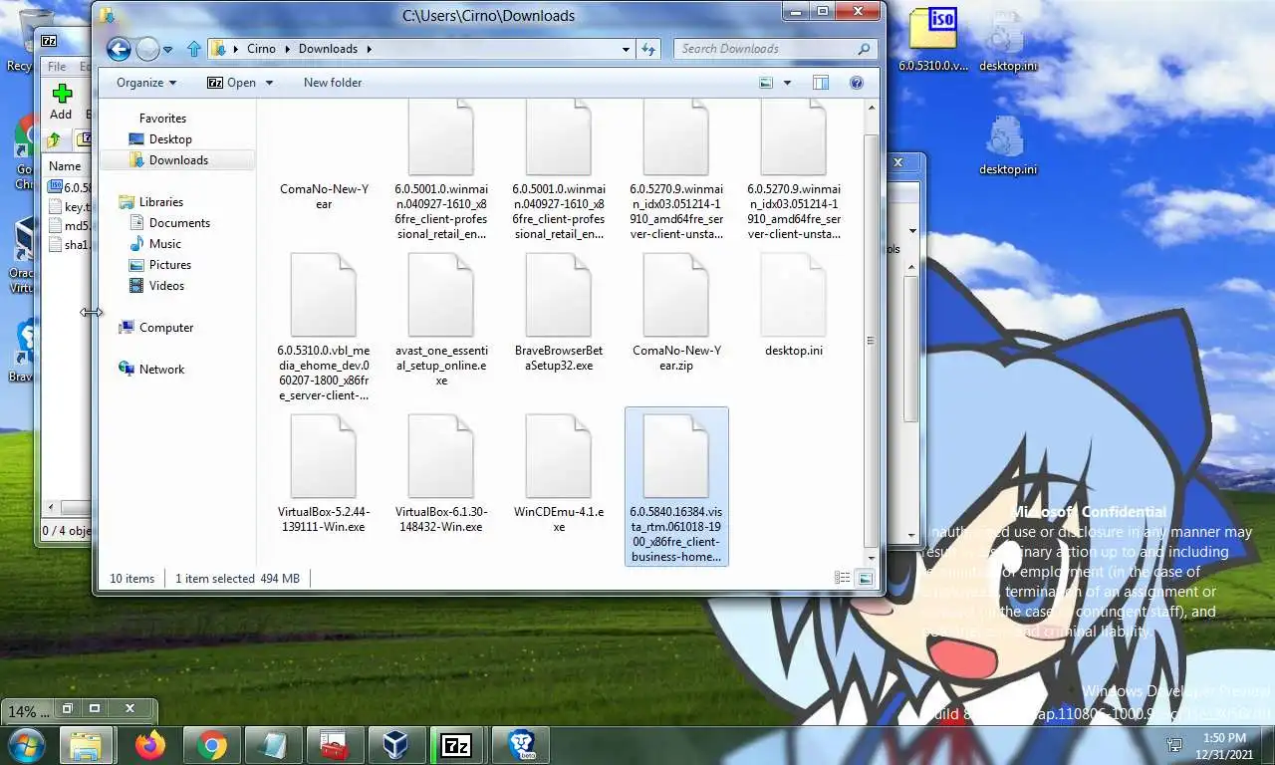Image resolution: width=1275 pixels, height=765 pixels.
Task: Switch to large icons view in status corner
Action: (x=865, y=578)
